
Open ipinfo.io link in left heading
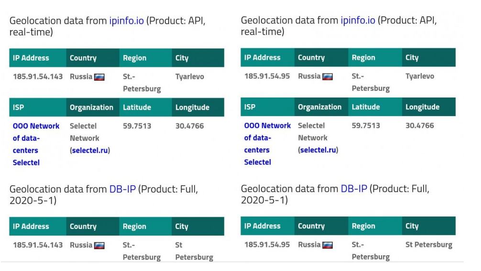point(126,21)
